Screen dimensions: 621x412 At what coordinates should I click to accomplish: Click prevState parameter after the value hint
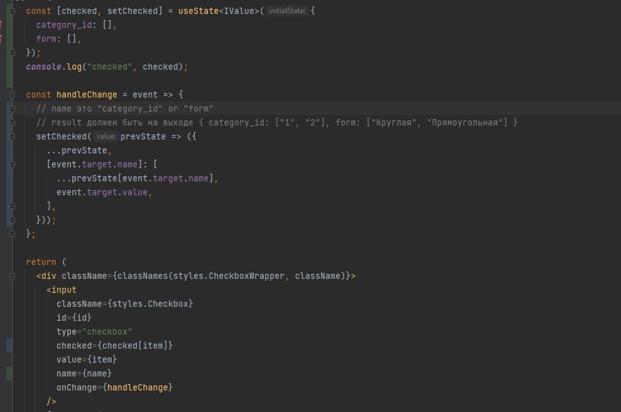point(143,136)
